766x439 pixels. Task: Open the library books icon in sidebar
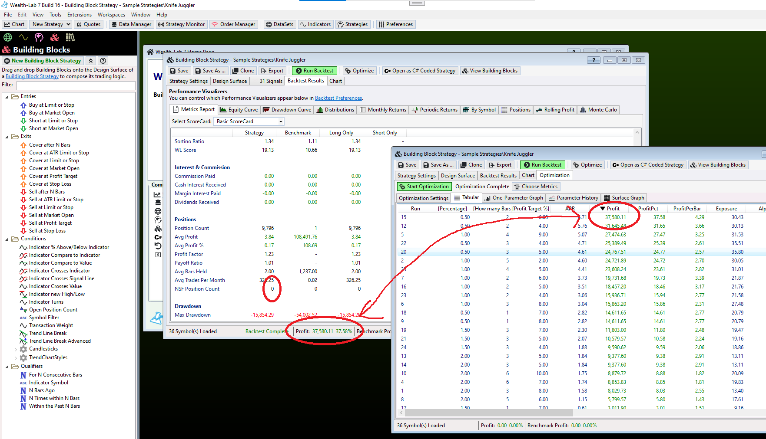[x=70, y=37]
